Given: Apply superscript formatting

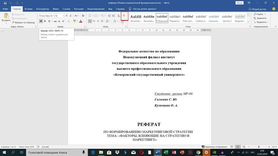Looking at the screenshot, I should point(63,21).
